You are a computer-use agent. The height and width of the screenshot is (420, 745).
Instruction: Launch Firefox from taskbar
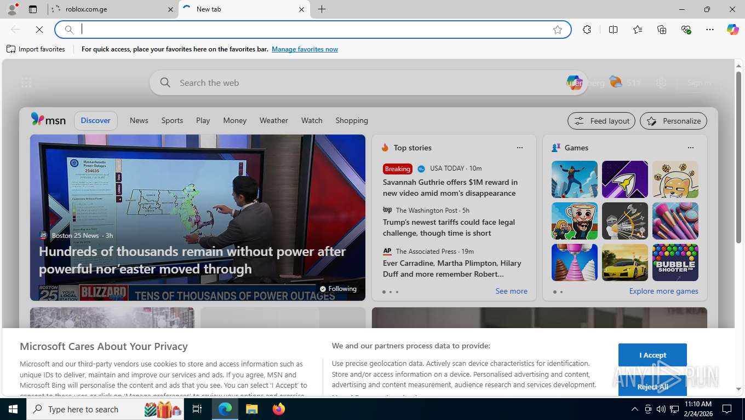click(x=279, y=409)
